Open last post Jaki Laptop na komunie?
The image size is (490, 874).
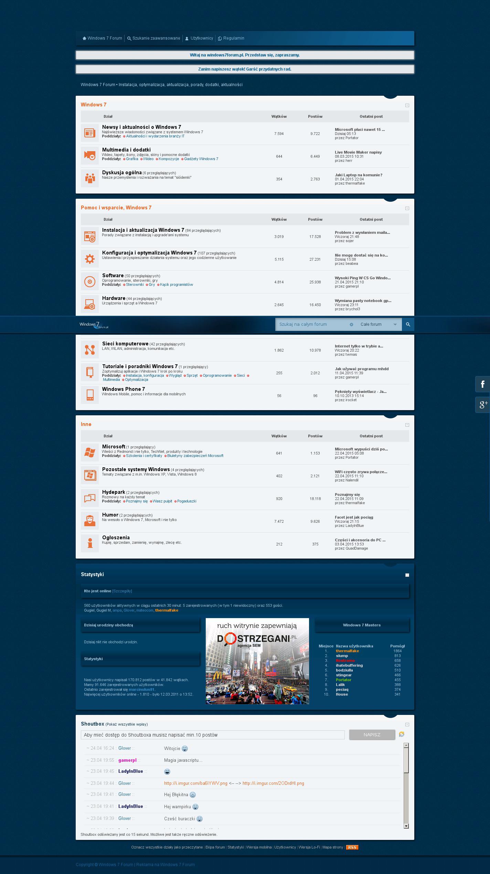pos(359,175)
